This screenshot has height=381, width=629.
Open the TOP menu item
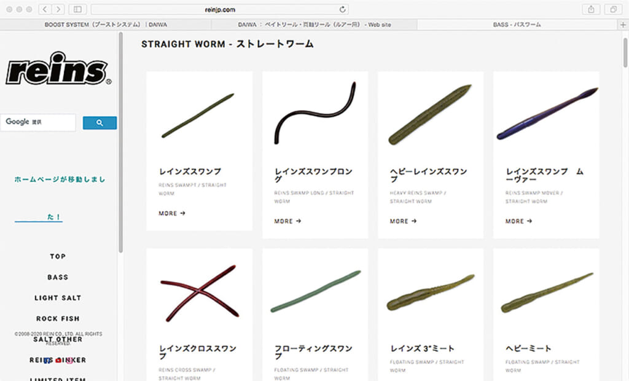point(58,256)
